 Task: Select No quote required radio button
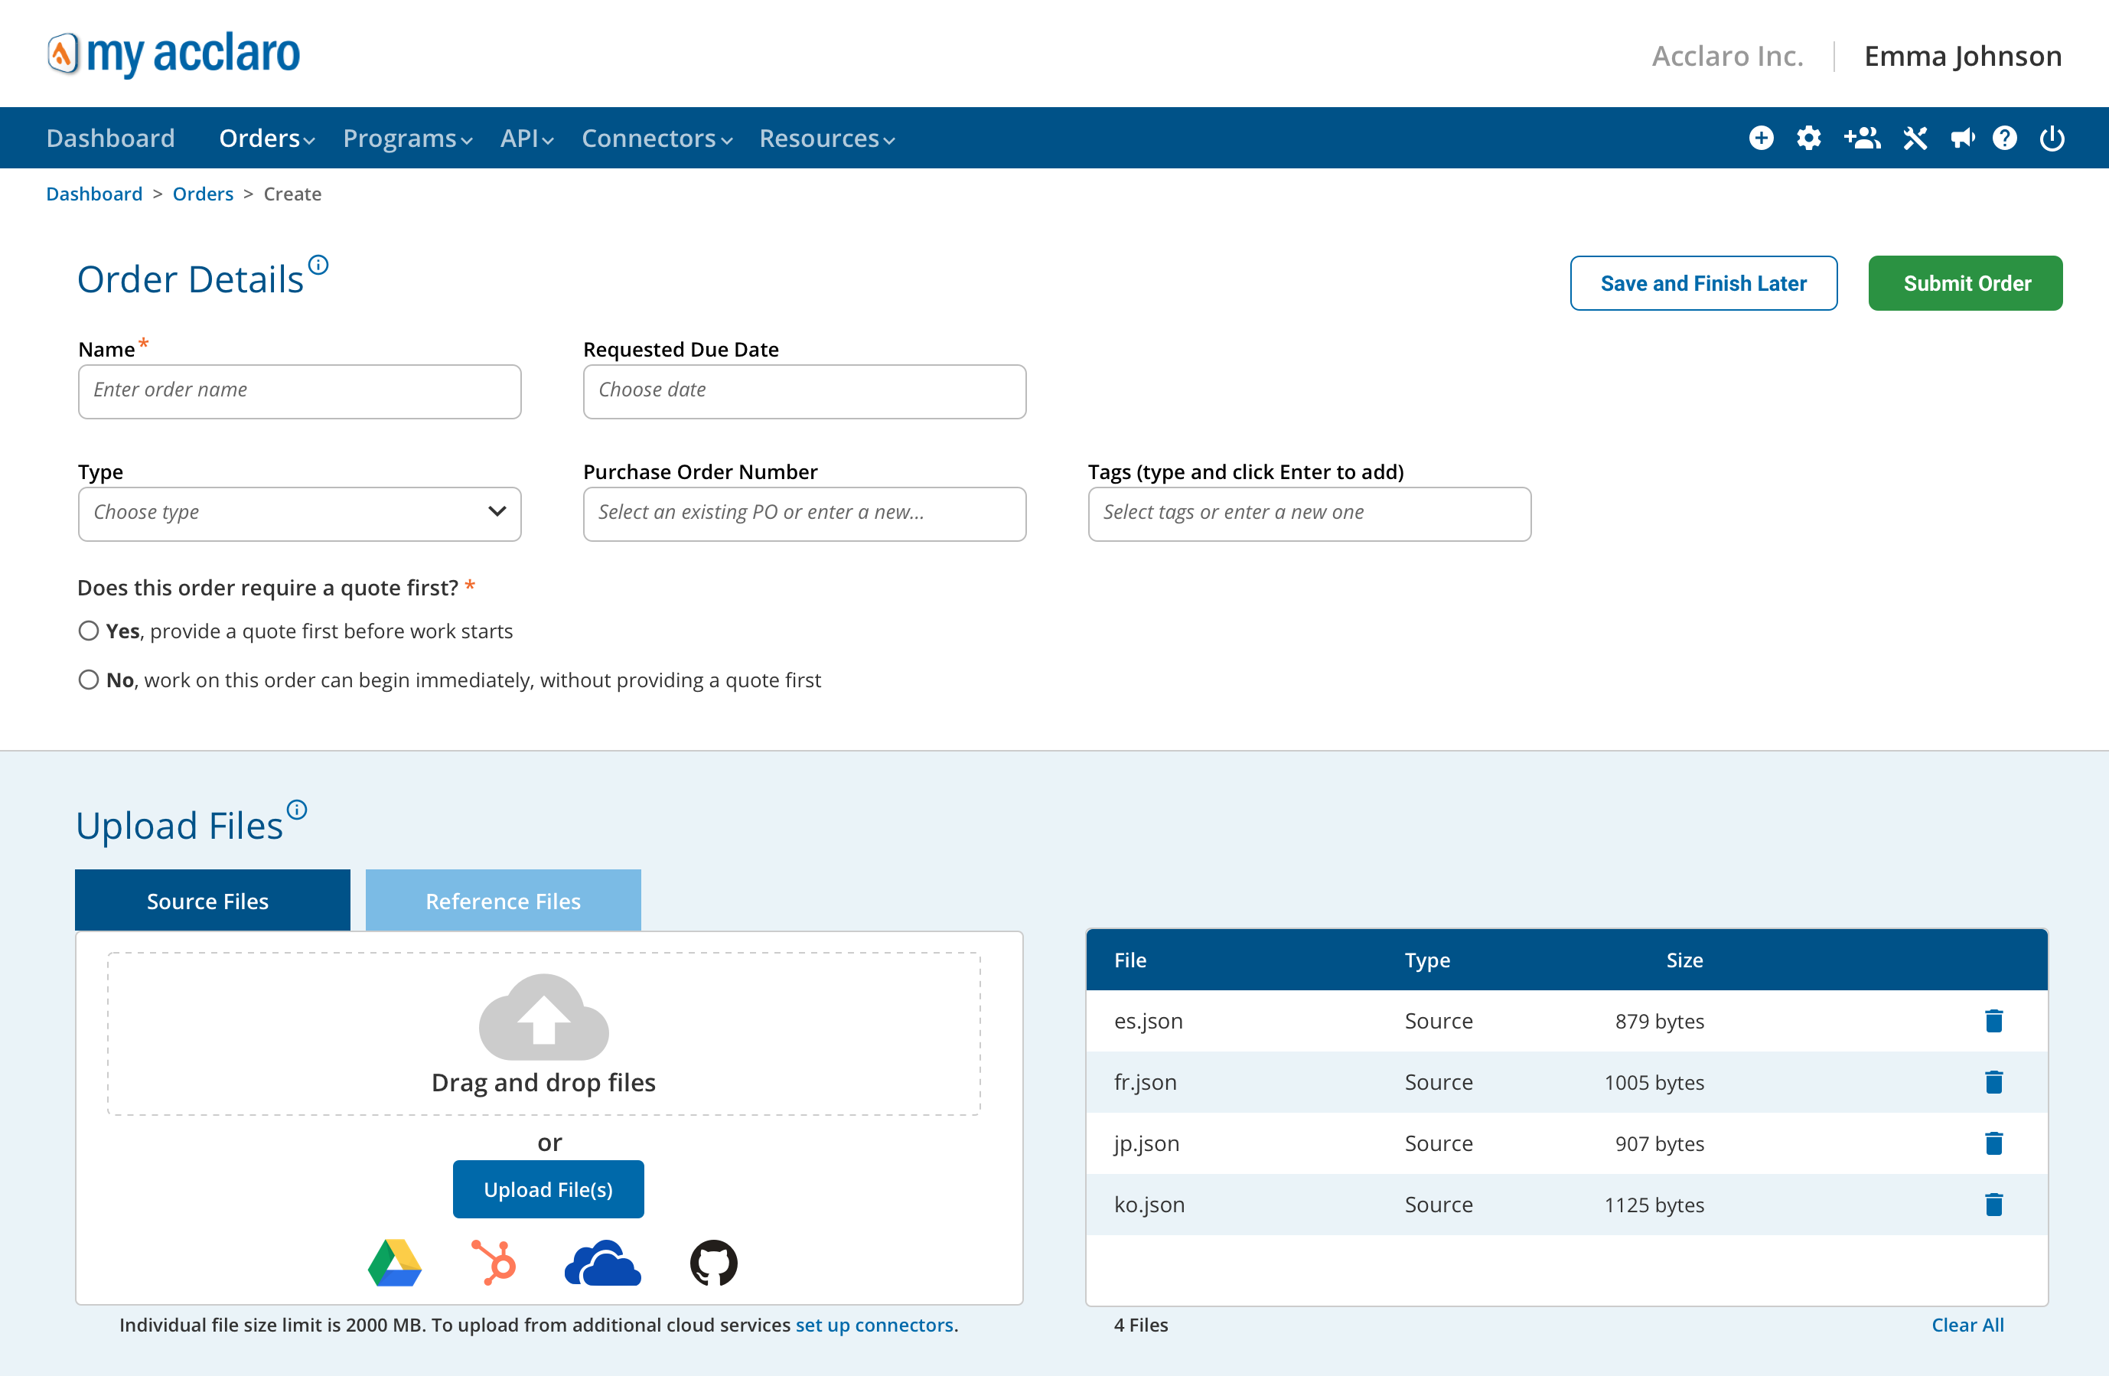coord(87,678)
